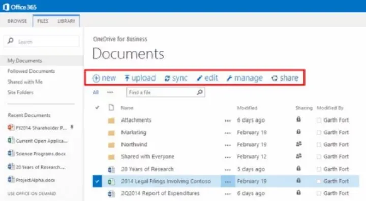Click the upload button
Screen dimensions: 366x201
(x=140, y=78)
